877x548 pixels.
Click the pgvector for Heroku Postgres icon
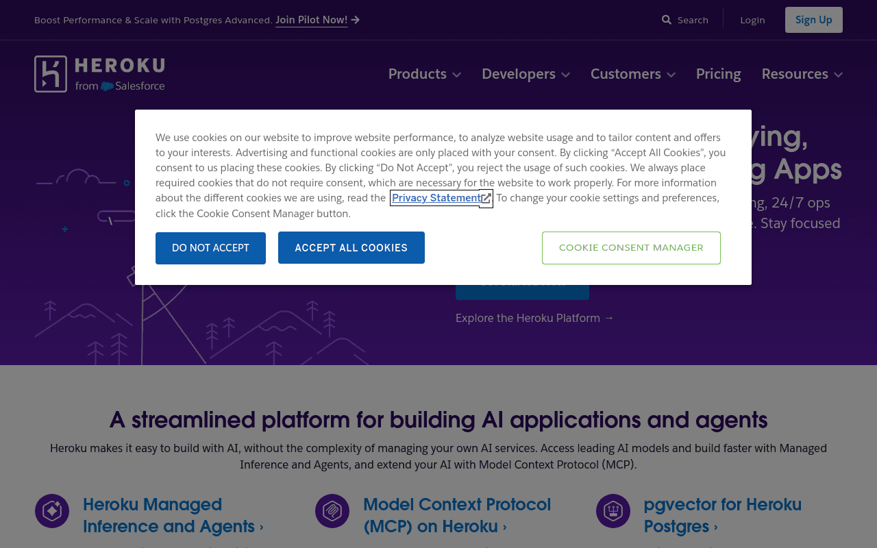[613, 511]
